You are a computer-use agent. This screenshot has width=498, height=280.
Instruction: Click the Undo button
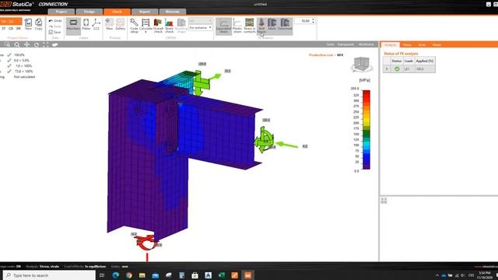click(x=55, y=21)
